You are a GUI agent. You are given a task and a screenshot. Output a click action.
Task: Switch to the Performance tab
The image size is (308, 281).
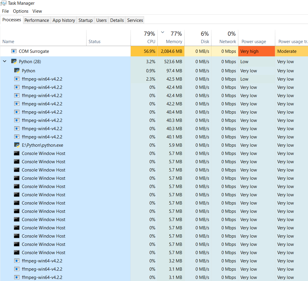point(37,20)
